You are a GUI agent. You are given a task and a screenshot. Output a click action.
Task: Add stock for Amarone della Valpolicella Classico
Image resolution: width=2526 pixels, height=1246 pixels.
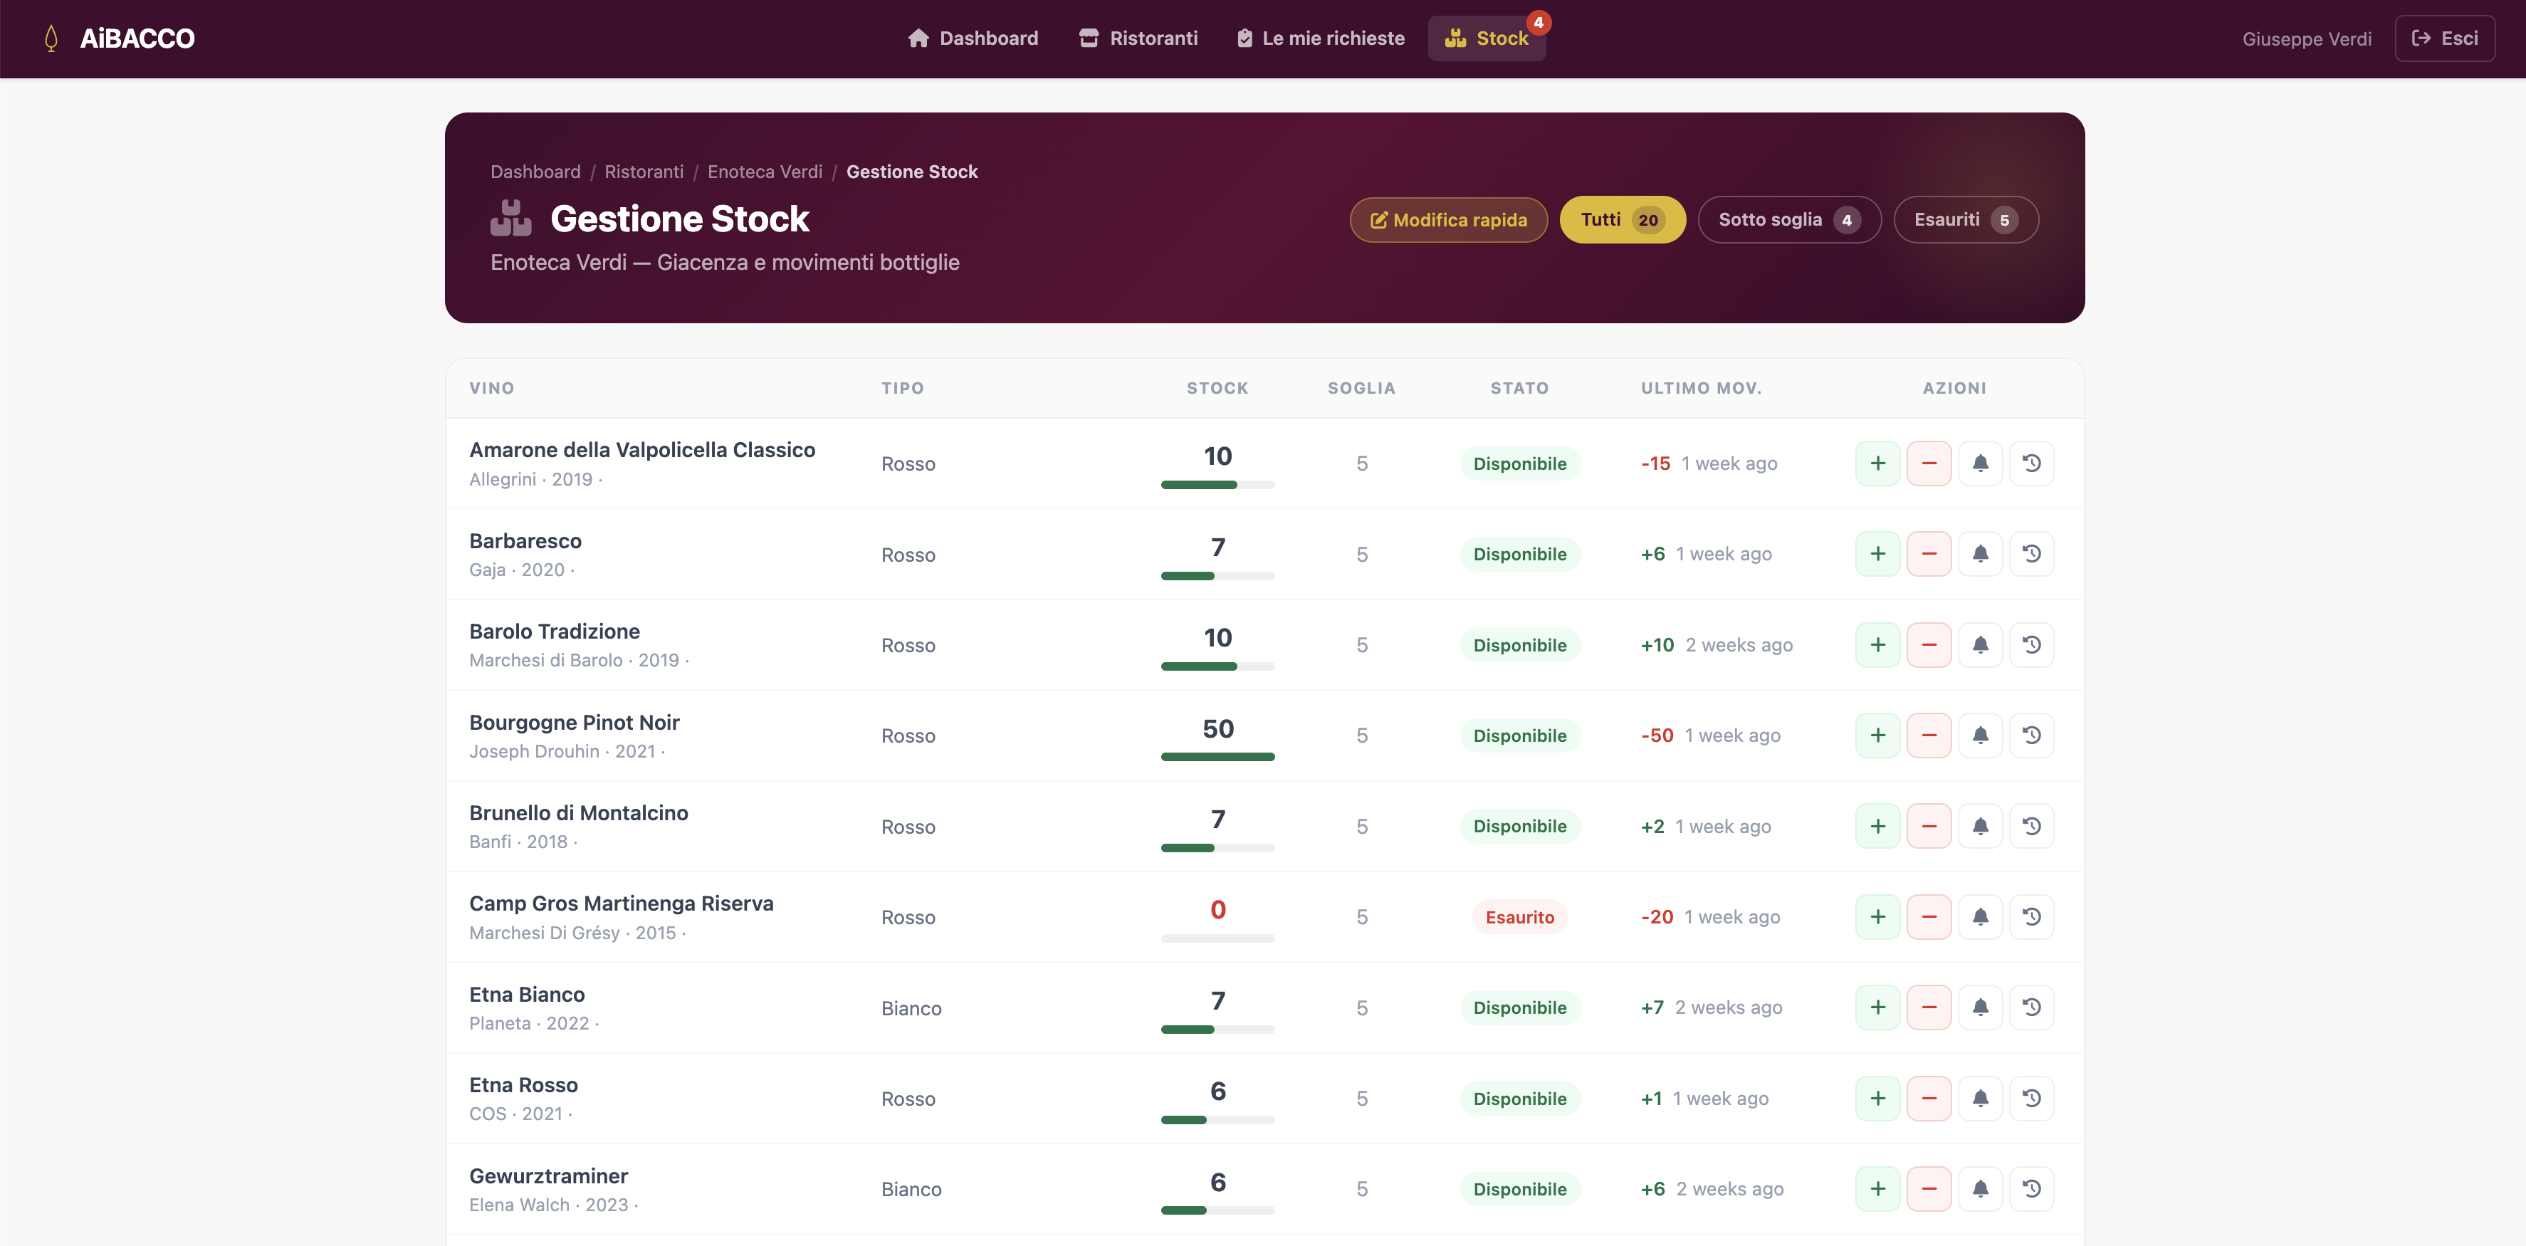pos(1878,464)
